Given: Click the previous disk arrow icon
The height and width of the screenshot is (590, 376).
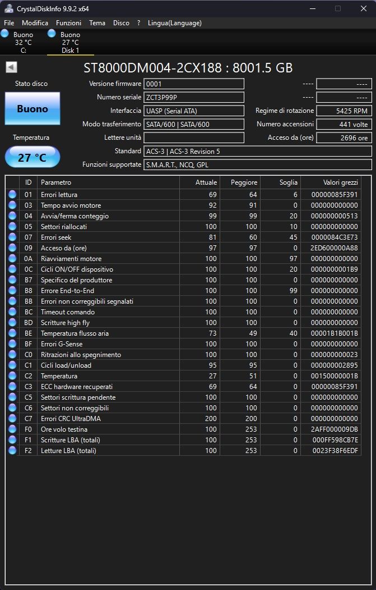Looking at the screenshot, I should tap(11, 67).
